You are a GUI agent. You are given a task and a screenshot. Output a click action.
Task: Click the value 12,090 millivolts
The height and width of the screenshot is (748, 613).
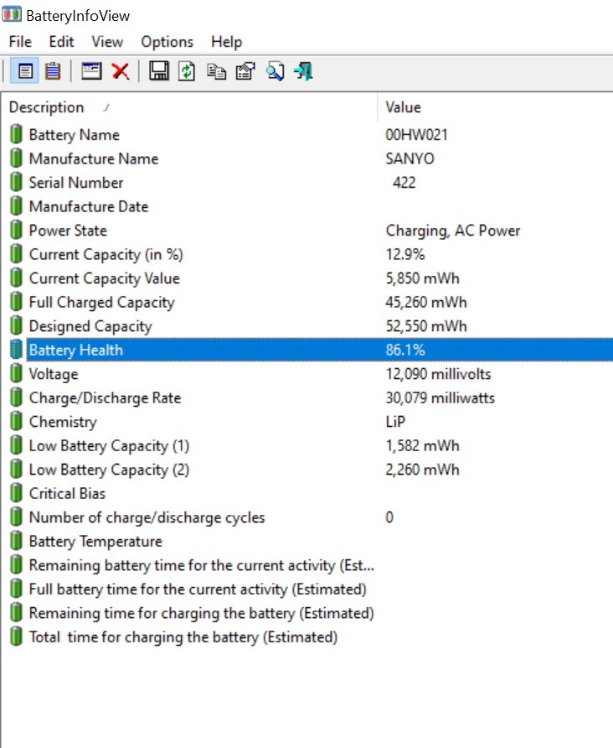click(438, 373)
